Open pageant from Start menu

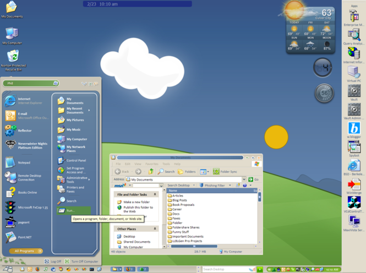coord(17,222)
